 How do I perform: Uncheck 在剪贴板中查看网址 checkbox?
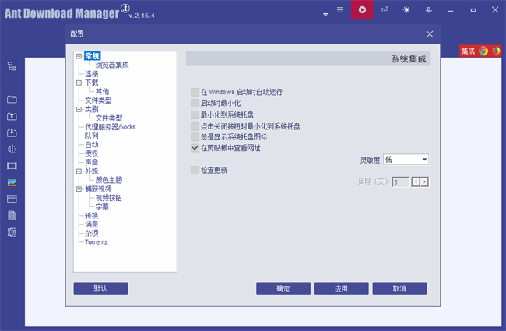[195, 147]
